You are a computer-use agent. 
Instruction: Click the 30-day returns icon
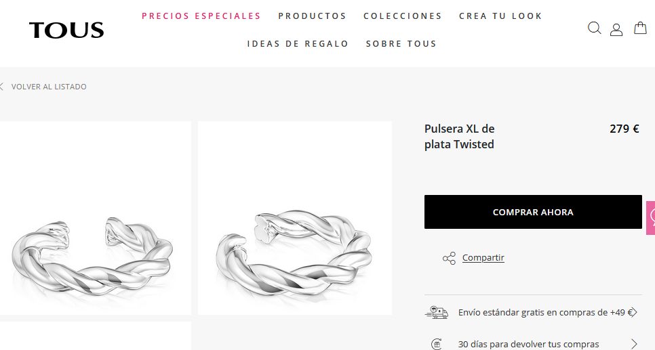[x=436, y=344]
